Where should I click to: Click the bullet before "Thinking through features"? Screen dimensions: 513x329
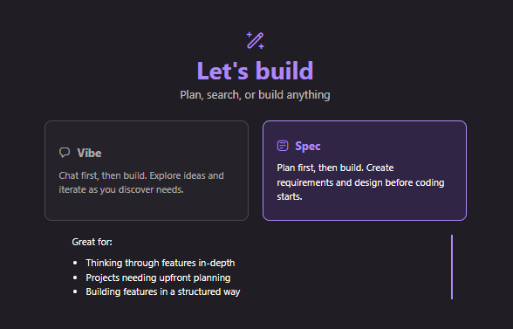(x=75, y=263)
